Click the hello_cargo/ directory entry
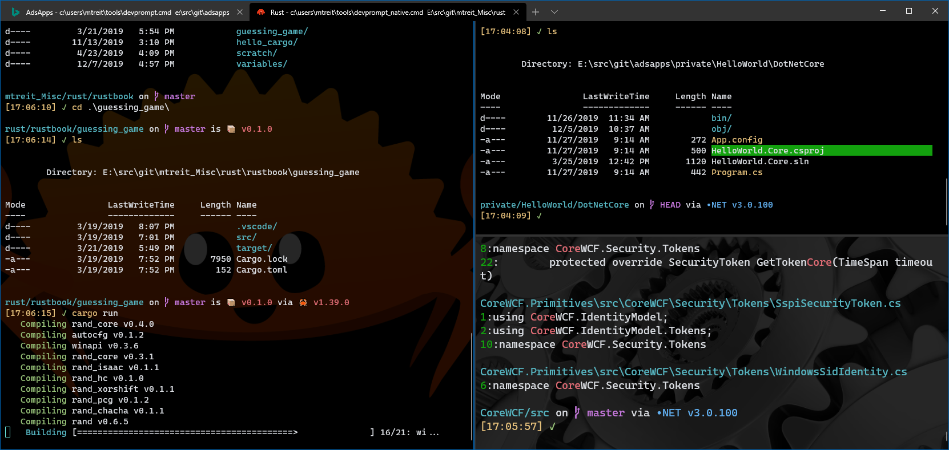 click(x=267, y=42)
